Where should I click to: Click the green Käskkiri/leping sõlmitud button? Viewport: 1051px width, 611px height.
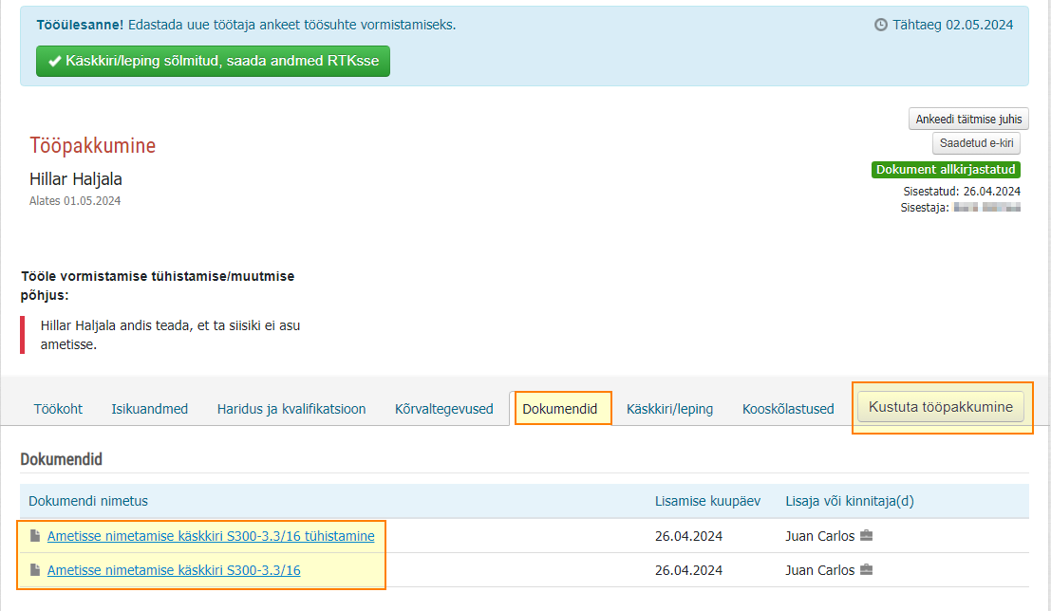(214, 61)
